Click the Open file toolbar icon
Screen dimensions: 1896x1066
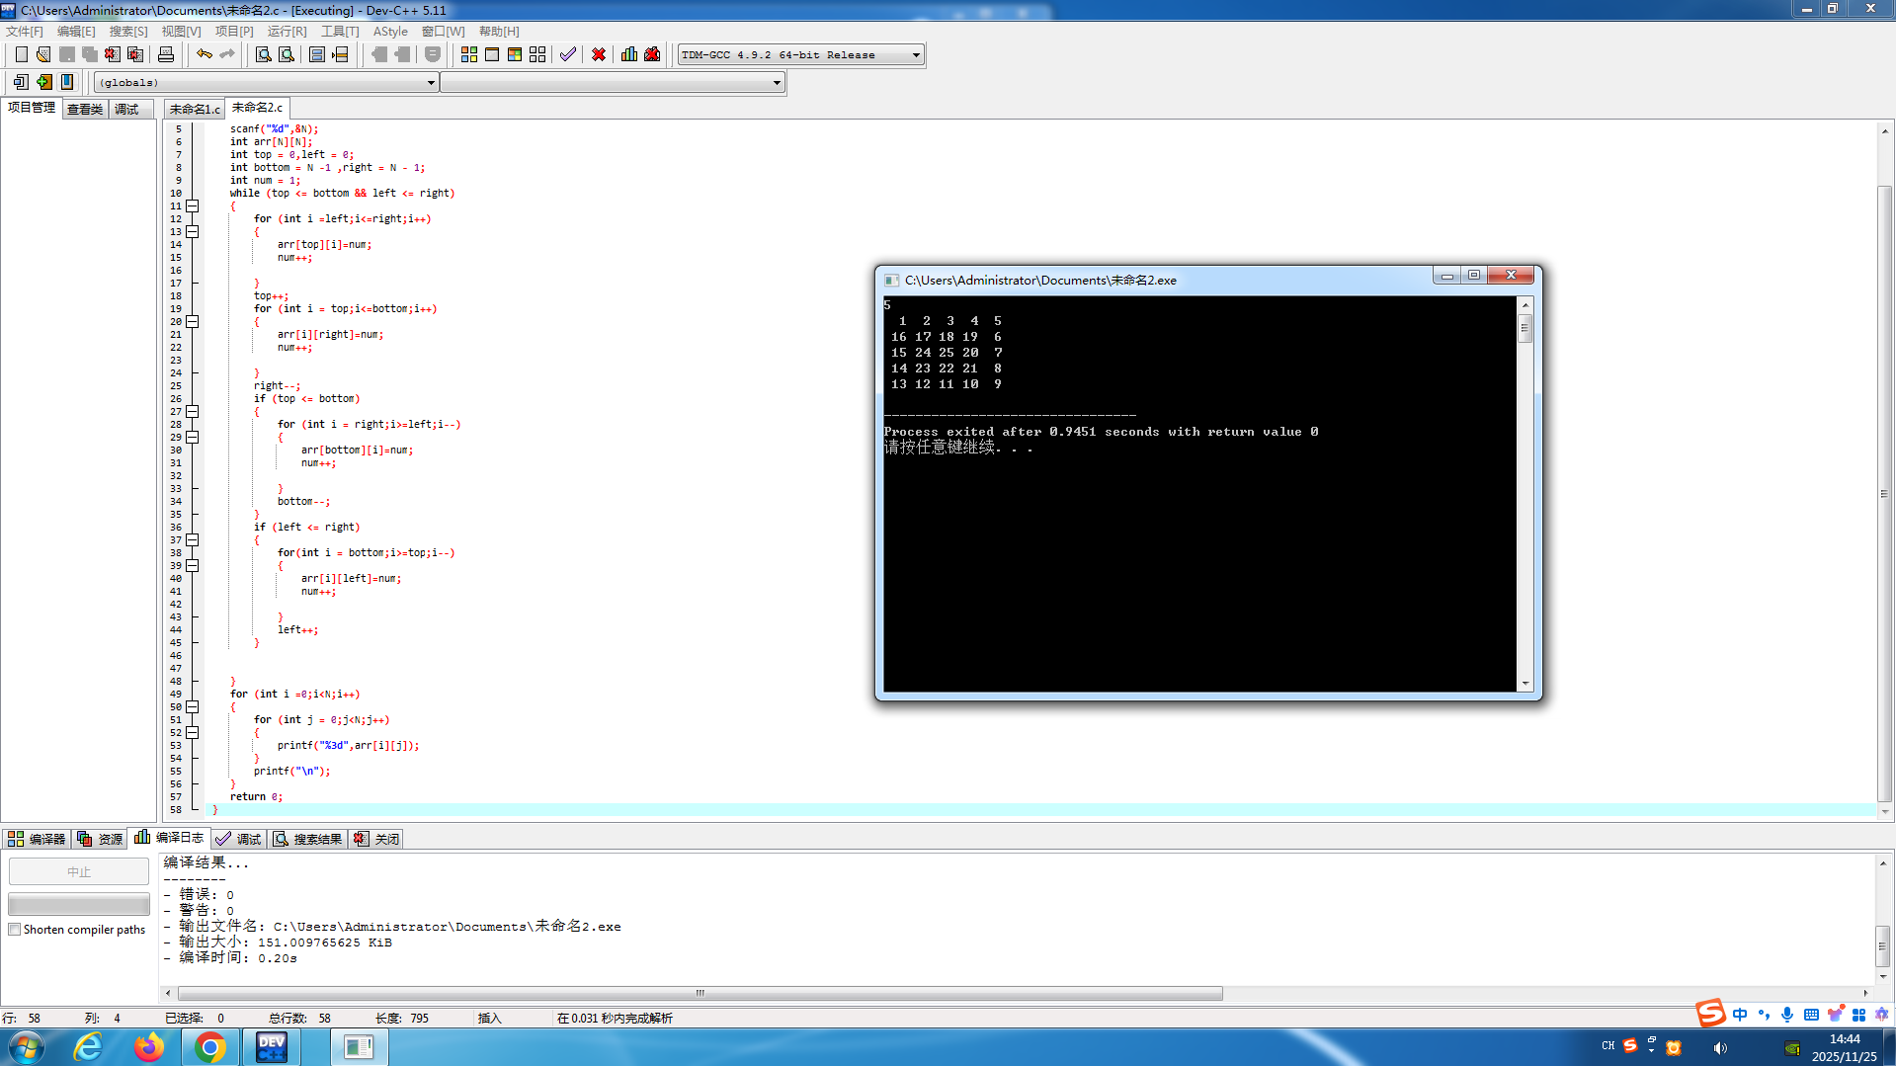pyautogui.click(x=43, y=54)
